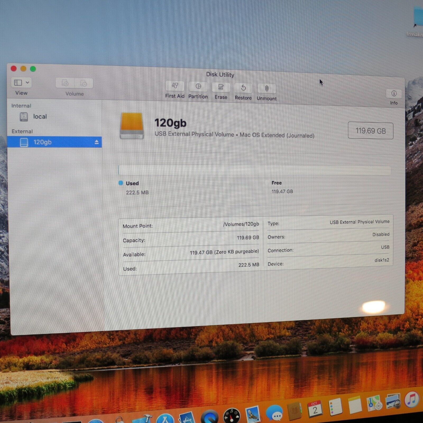This screenshot has height=423, width=423.
Task: Click the remove volume toolbar button
Action: (84, 83)
